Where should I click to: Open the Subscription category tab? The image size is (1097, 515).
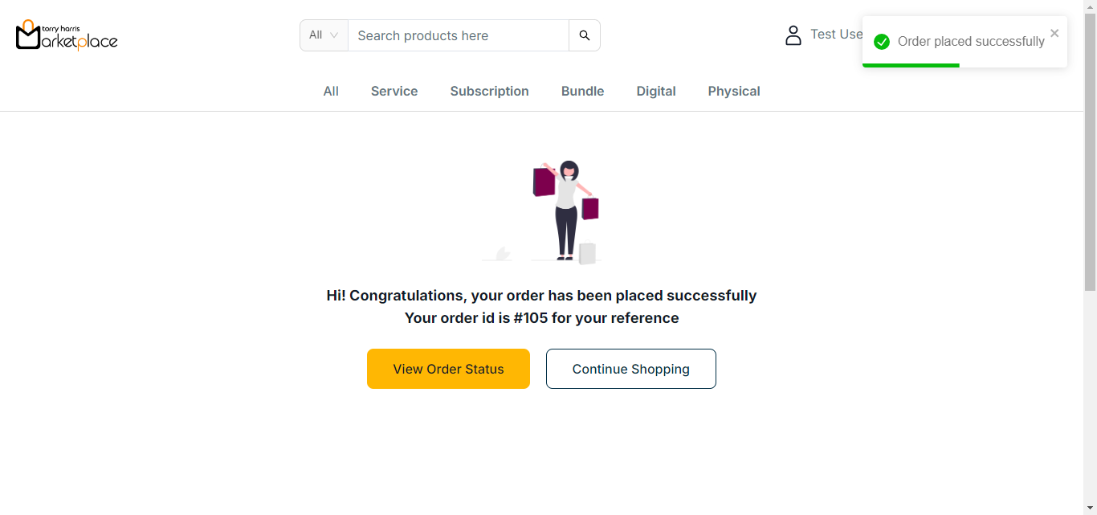coord(489,92)
